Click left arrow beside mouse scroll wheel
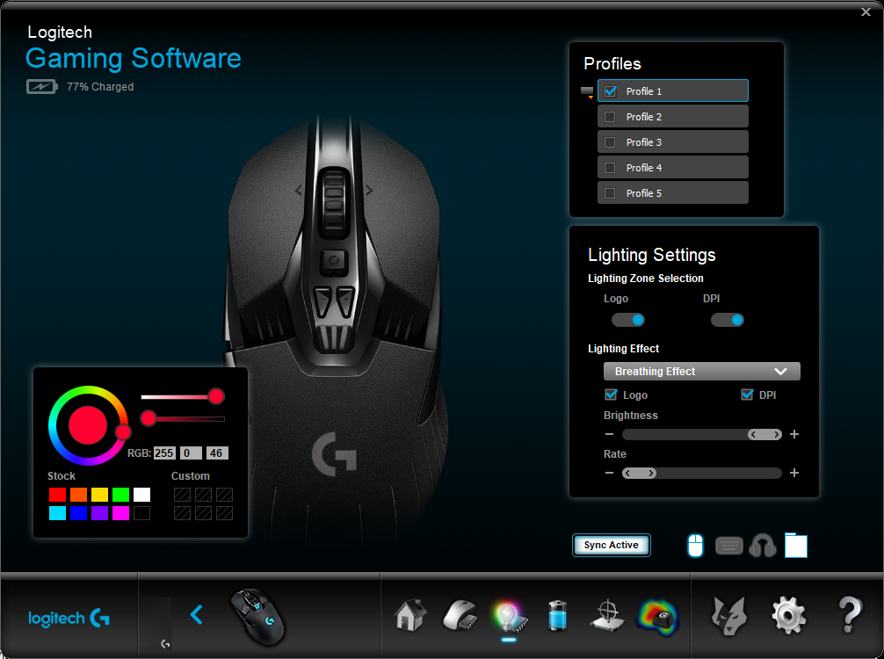Screen dimensions: 884x659 (x=299, y=191)
